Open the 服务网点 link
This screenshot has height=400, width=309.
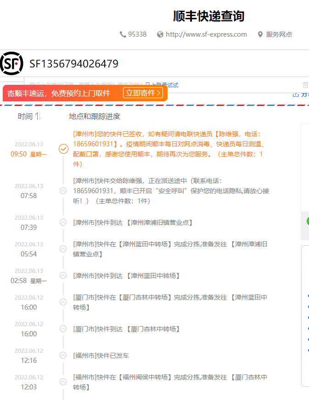coord(279,34)
